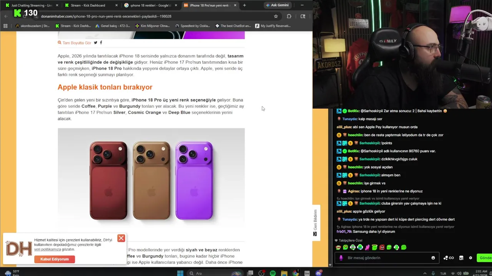Viewport: 492px width, 276px height.
Task: Open the Windows Start button
Action: coord(180,273)
